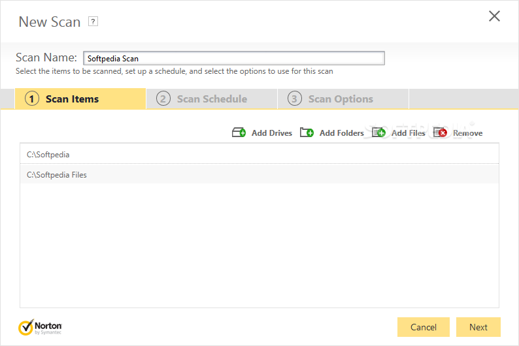Screen dimensions: 519x346
Task: Click the Add Drives label
Action: (x=272, y=133)
